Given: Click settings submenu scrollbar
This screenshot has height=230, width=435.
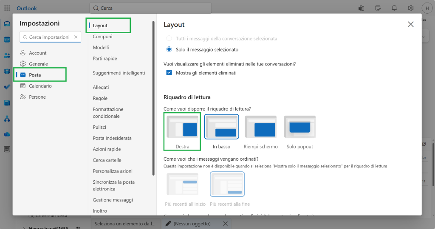Looking at the screenshot, I should point(153,98).
